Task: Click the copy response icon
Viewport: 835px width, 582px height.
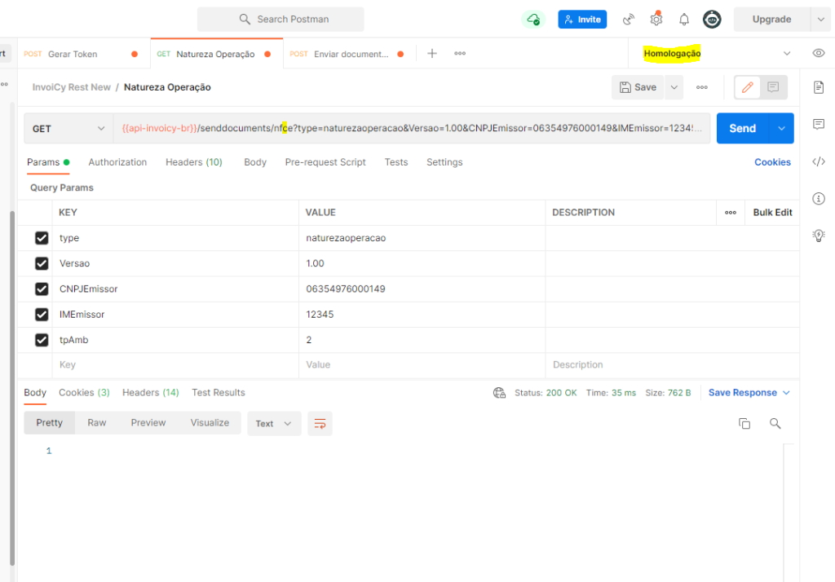Action: pos(744,423)
